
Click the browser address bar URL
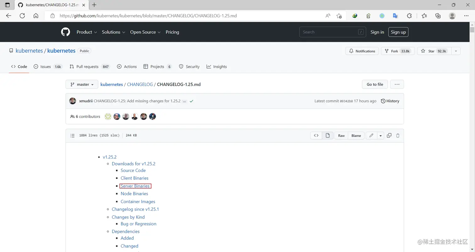tap(148, 16)
